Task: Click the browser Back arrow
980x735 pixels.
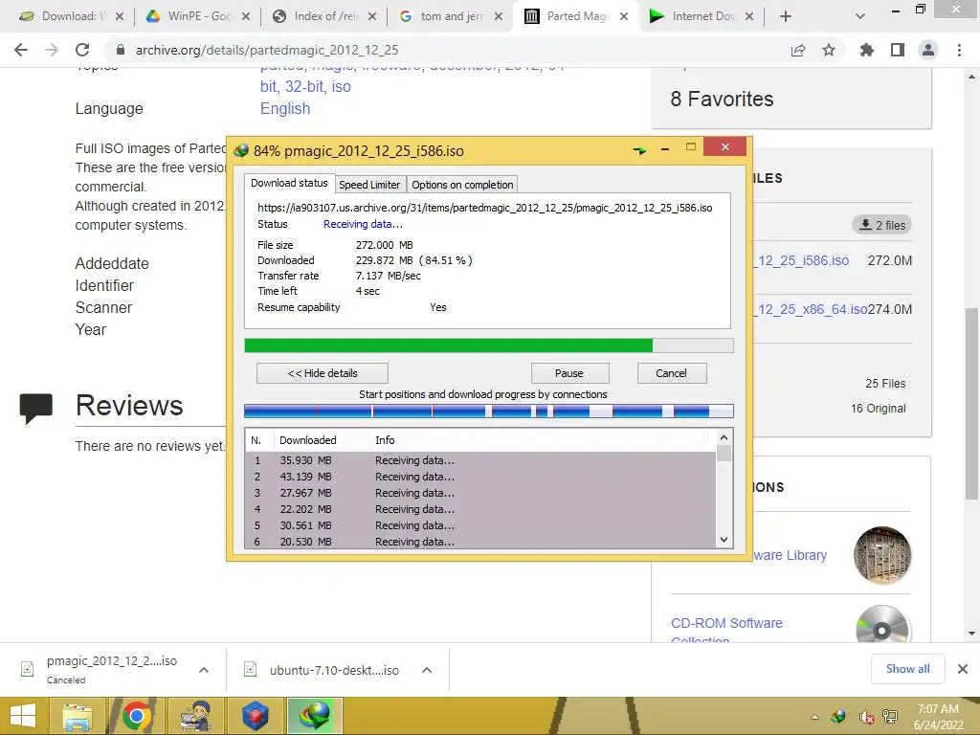Action: pos(21,50)
